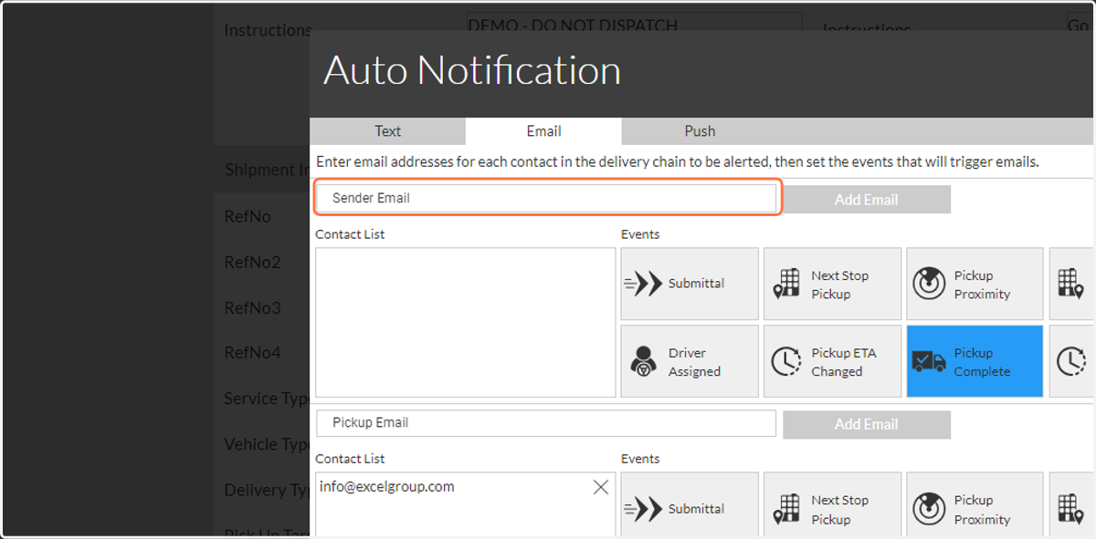The image size is (1096, 539).
Task: Deselect the highlighted Pickup Complete event
Action: point(975,361)
